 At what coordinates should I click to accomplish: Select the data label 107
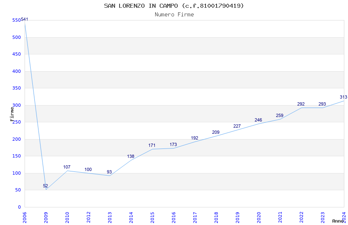pos(67,167)
